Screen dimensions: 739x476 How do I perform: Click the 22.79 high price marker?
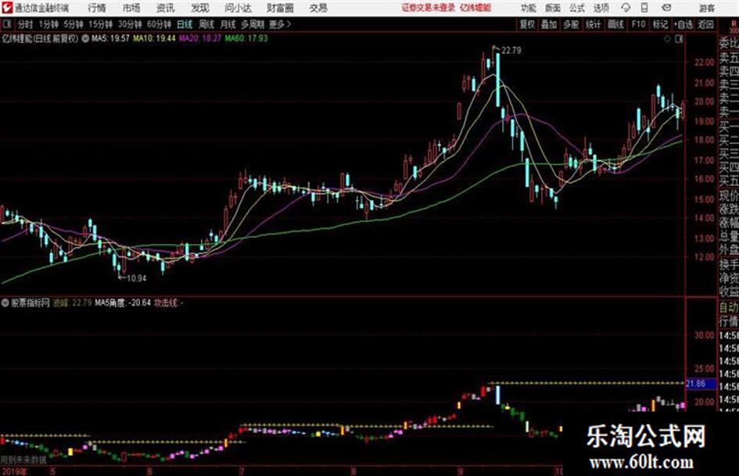(511, 51)
